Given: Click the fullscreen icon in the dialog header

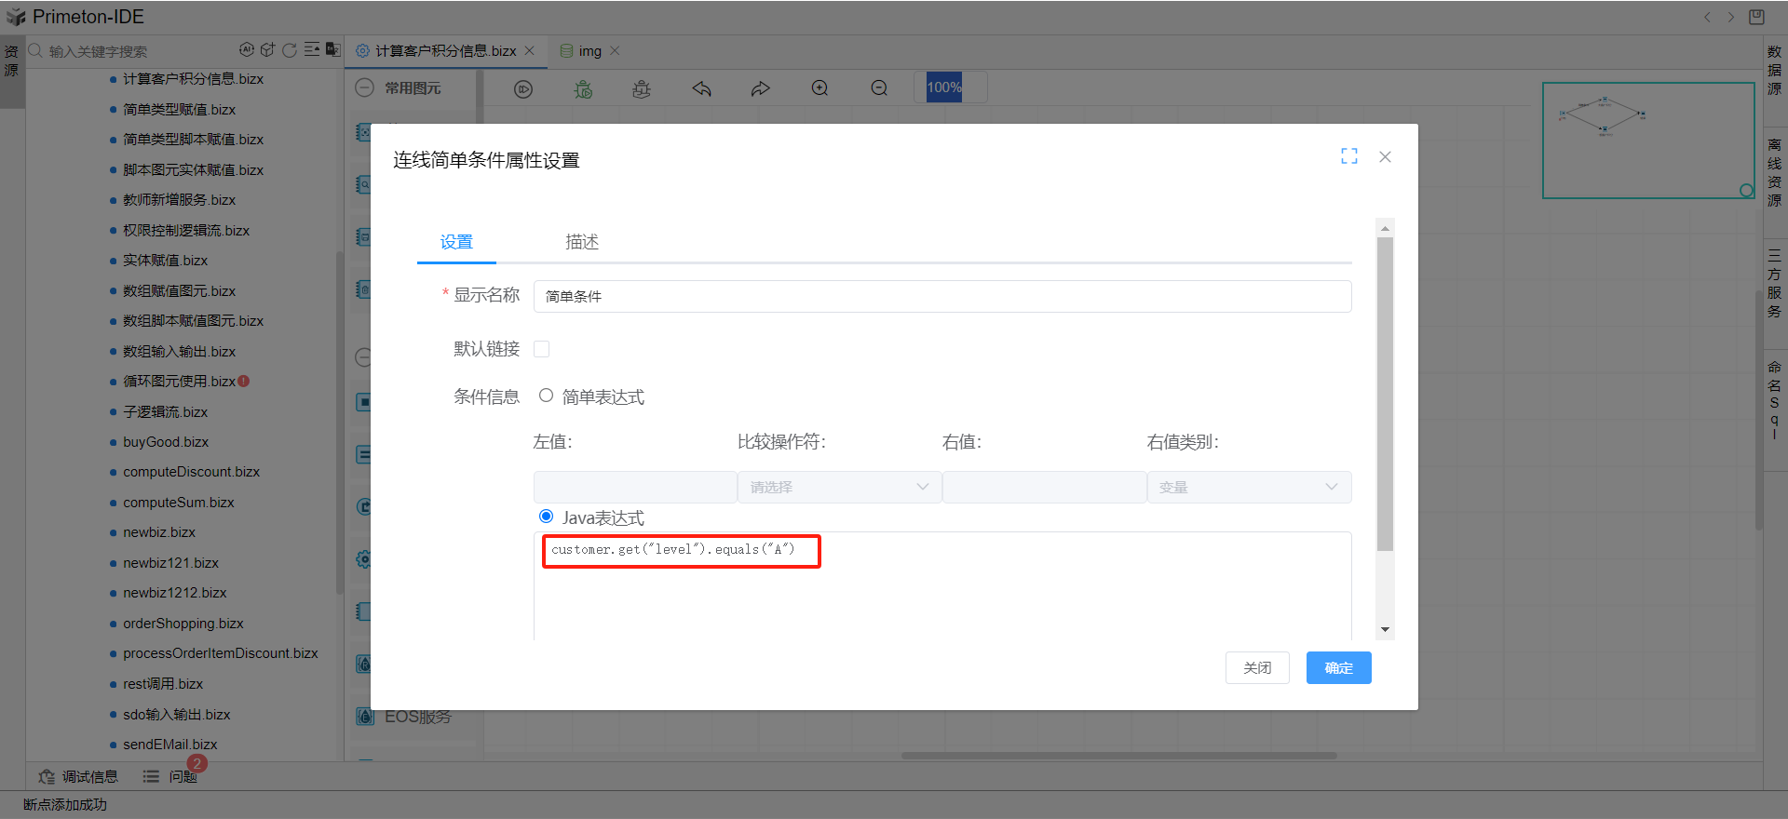Looking at the screenshot, I should [1348, 156].
